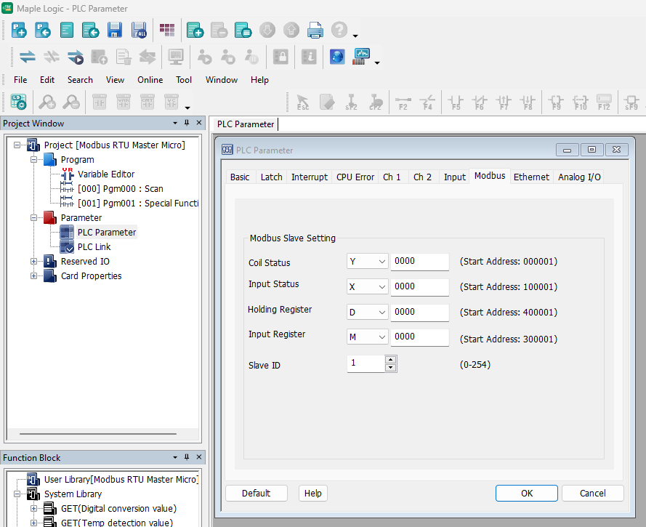Click the Print toolbar icon
The image size is (646, 527).
[315, 30]
